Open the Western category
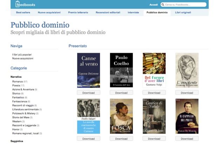Image resolution: width=214 pixels, height=144 pixels. click(x=17, y=121)
